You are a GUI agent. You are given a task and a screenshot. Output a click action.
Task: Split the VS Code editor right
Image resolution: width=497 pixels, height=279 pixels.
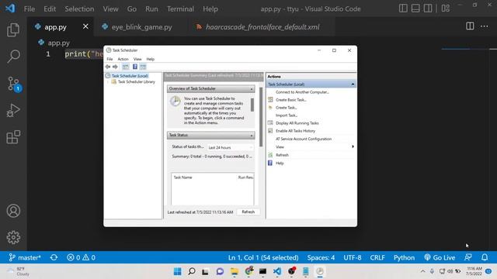point(470,26)
